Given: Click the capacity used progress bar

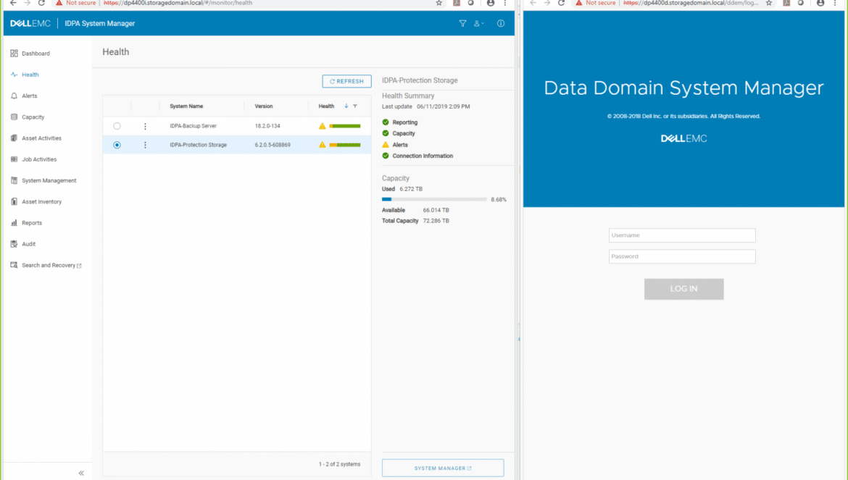Looking at the screenshot, I should [x=434, y=199].
